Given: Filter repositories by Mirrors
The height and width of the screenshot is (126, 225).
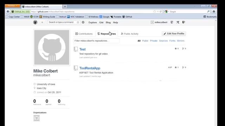Looking at the screenshot, I should [180, 41].
